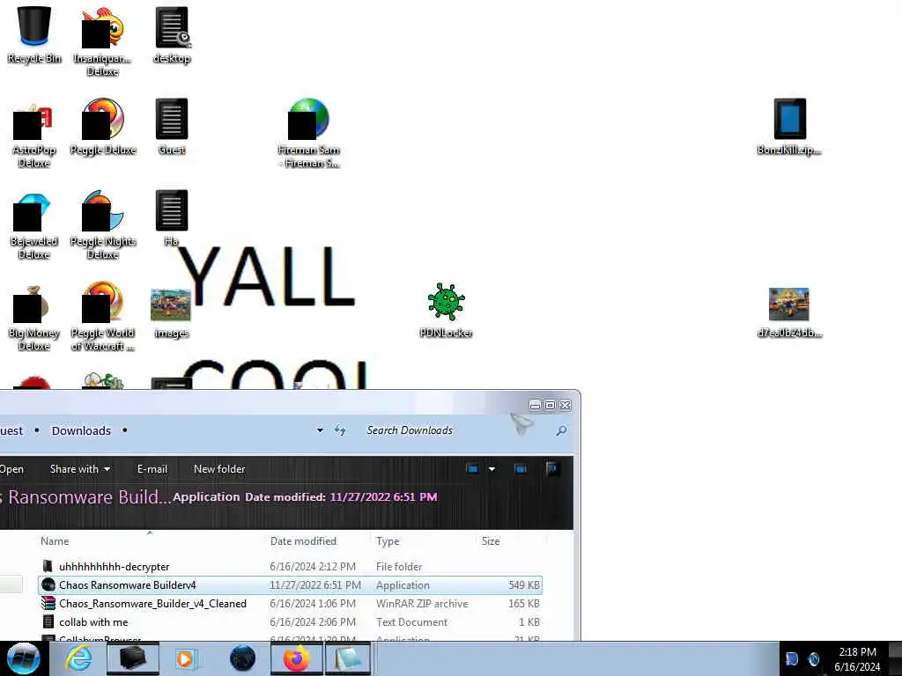This screenshot has height=676, width=902.
Task: Switch to the Explorer folder taskbar button
Action: [x=133, y=658]
